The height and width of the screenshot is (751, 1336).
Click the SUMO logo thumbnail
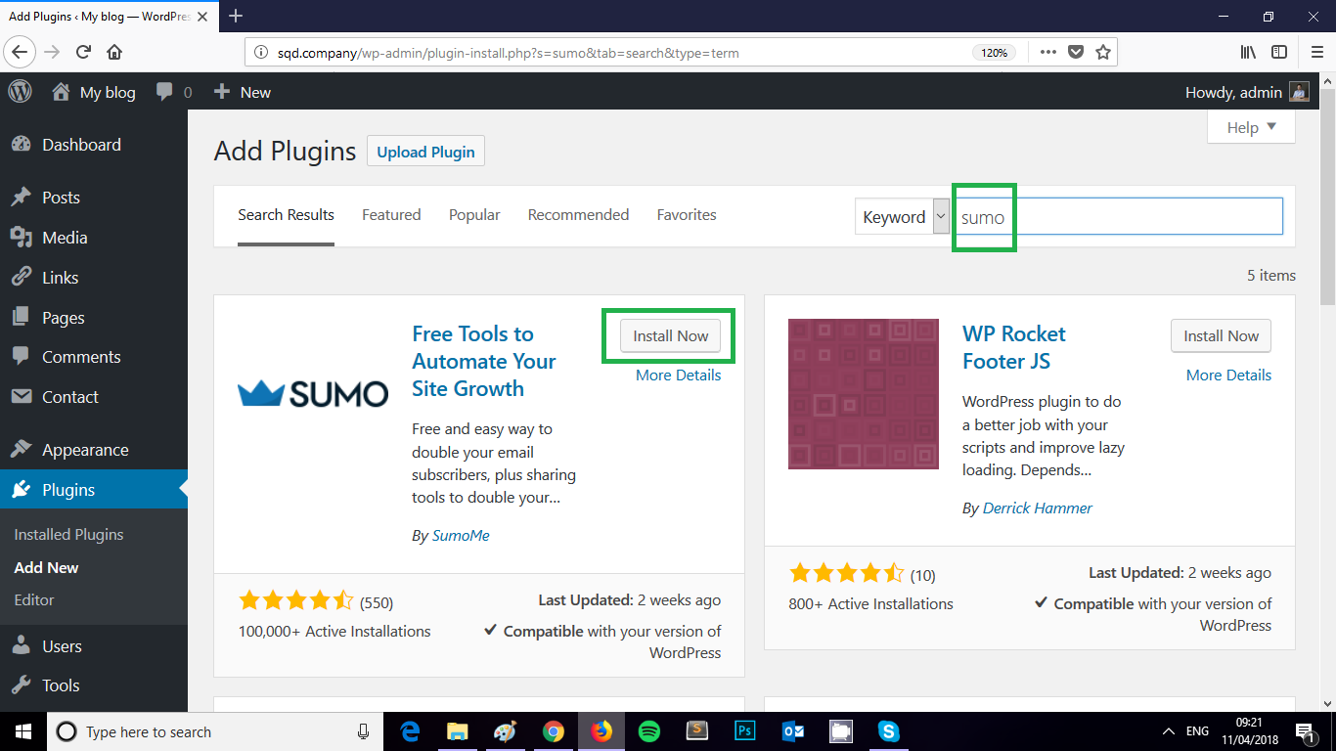(x=313, y=394)
